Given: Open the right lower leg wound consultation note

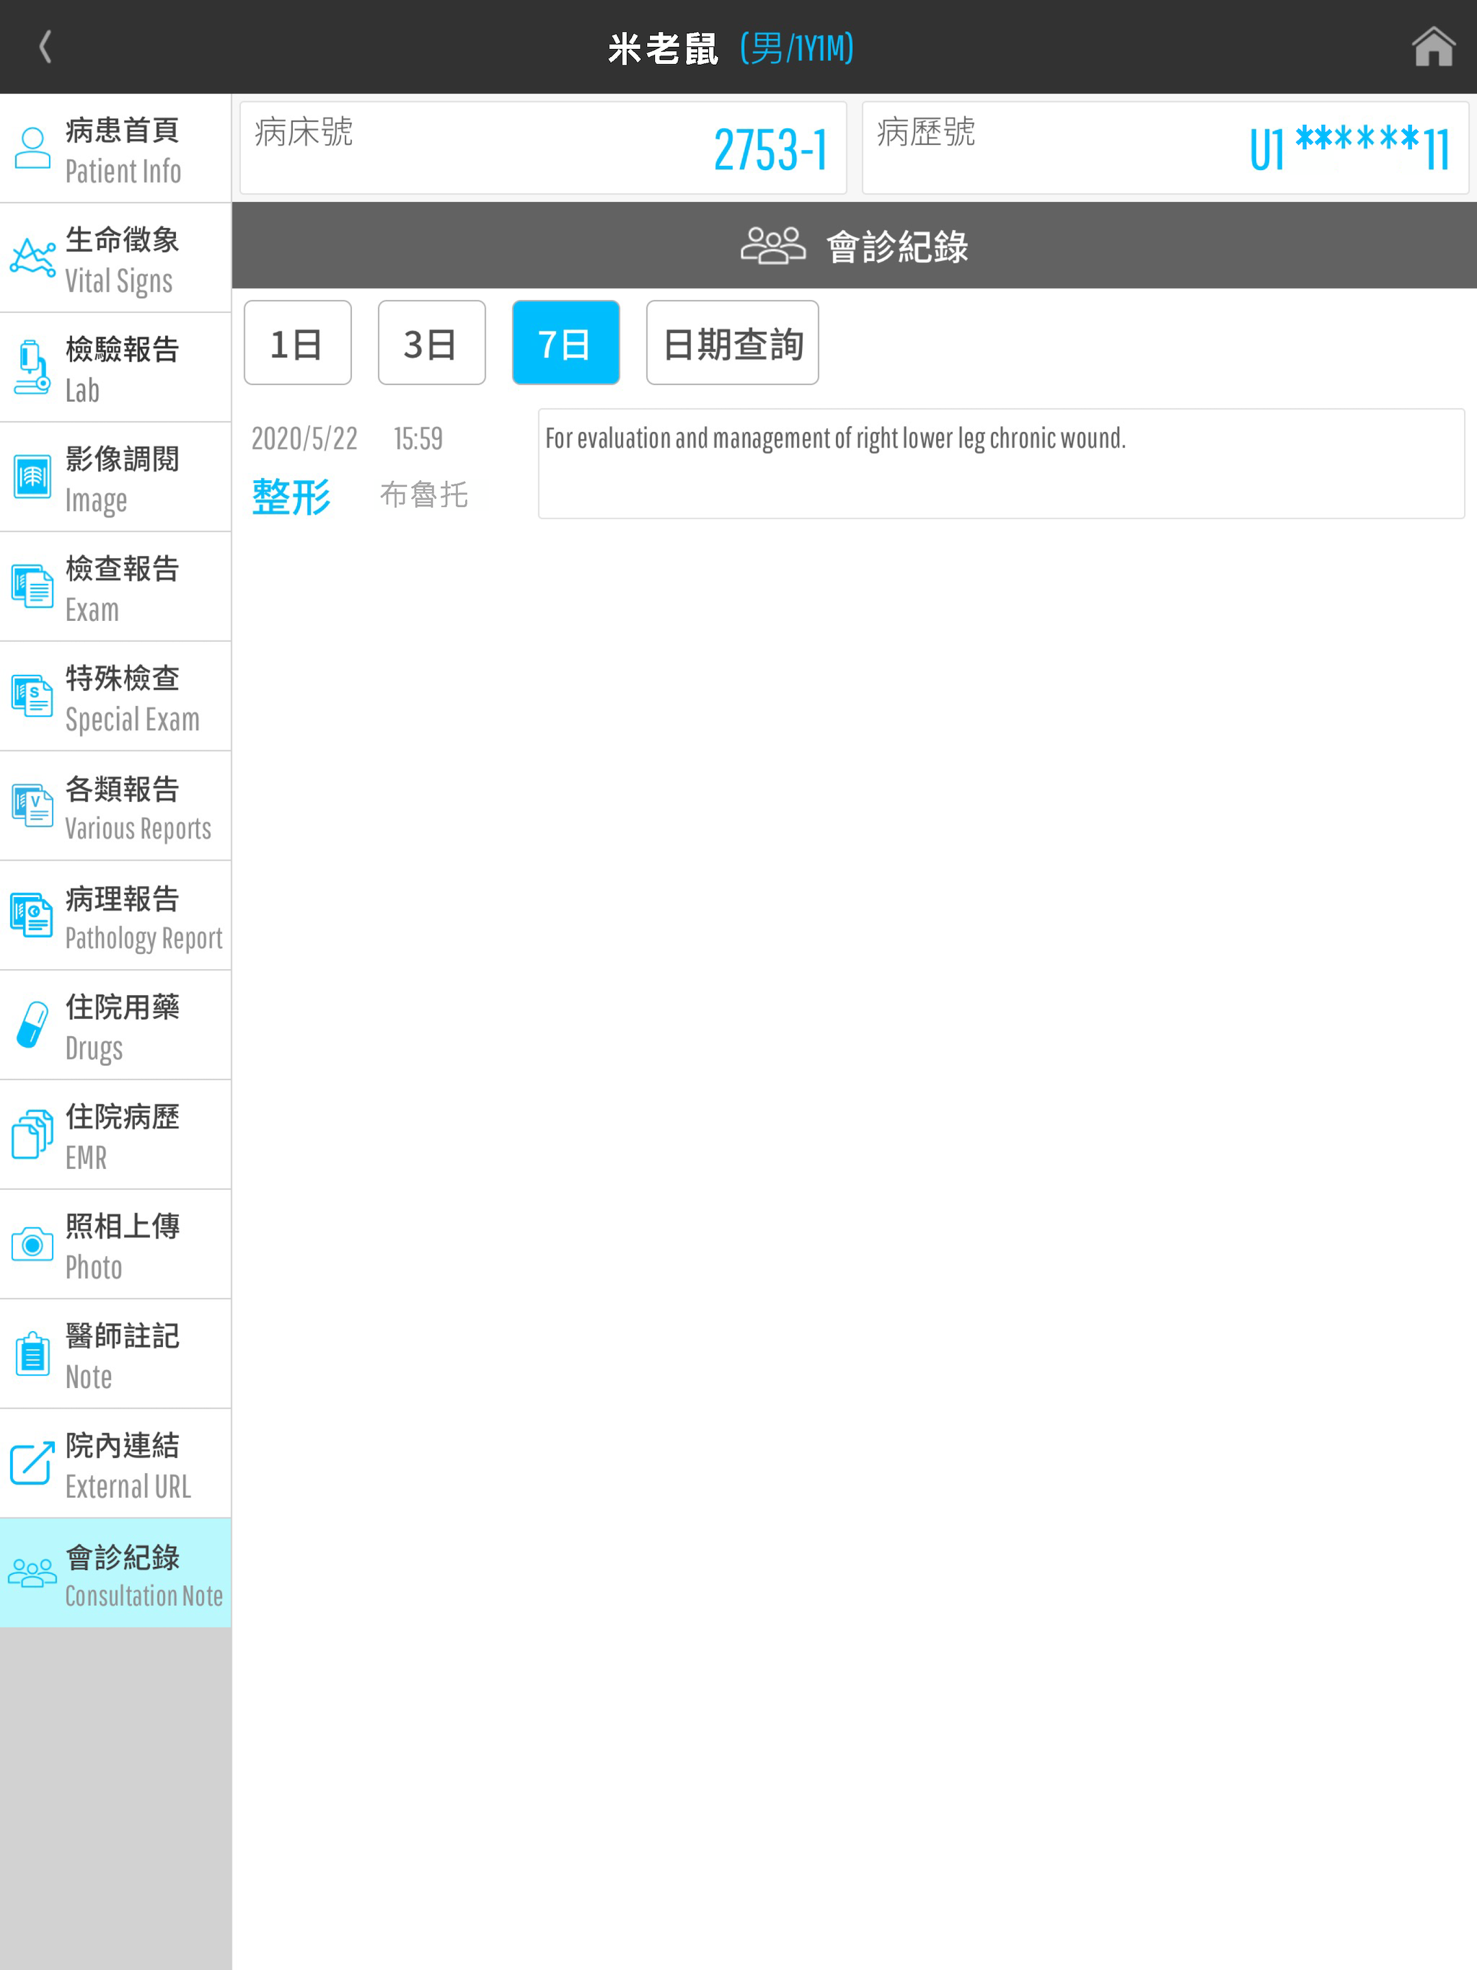Looking at the screenshot, I should (x=1001, y=463).
